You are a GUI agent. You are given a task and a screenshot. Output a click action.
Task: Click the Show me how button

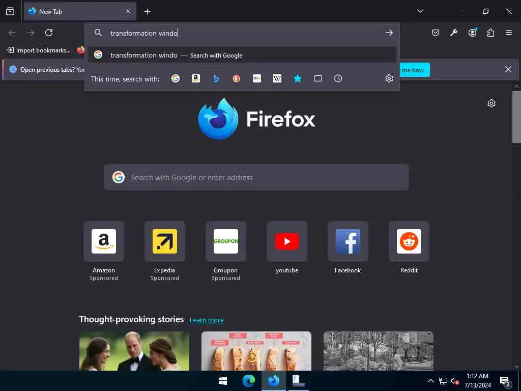point(415,70)
